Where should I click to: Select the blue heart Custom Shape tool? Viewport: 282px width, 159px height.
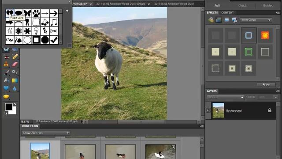(6, 88)
